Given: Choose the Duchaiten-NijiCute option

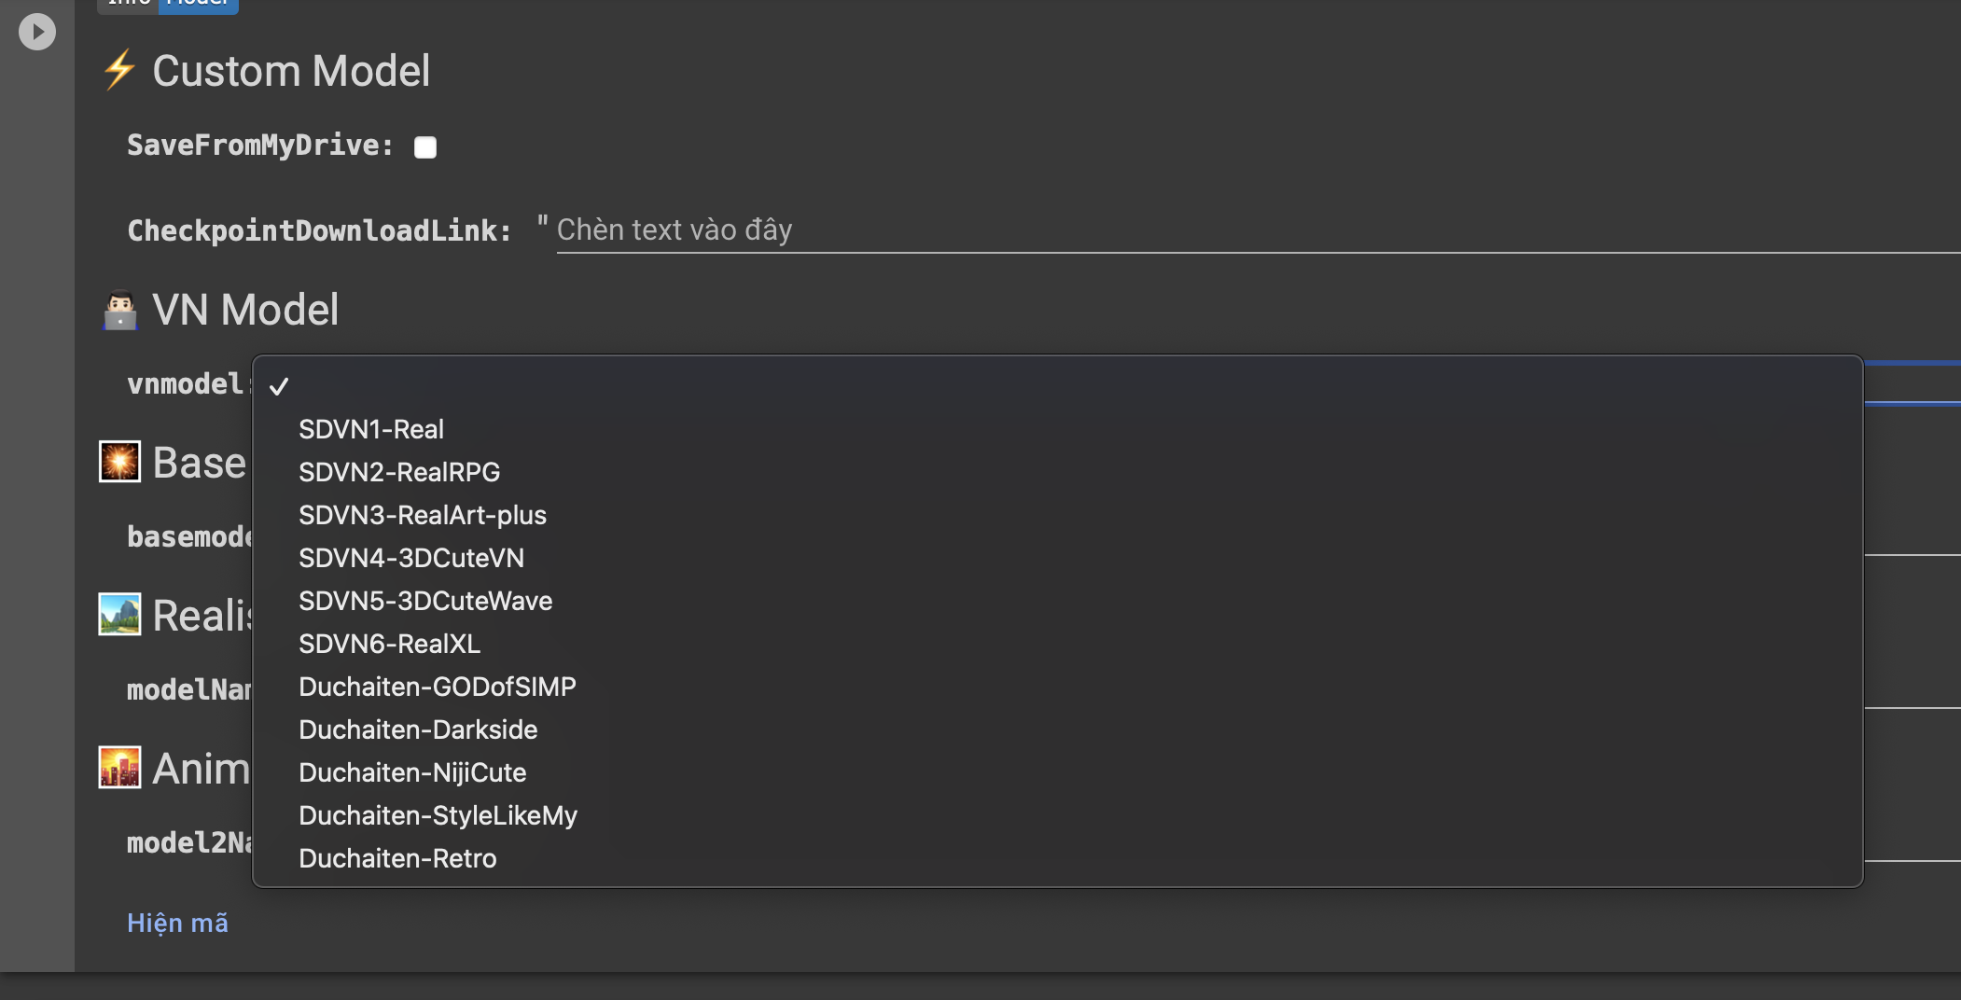Looking at the screenshot, I should 412,772.
